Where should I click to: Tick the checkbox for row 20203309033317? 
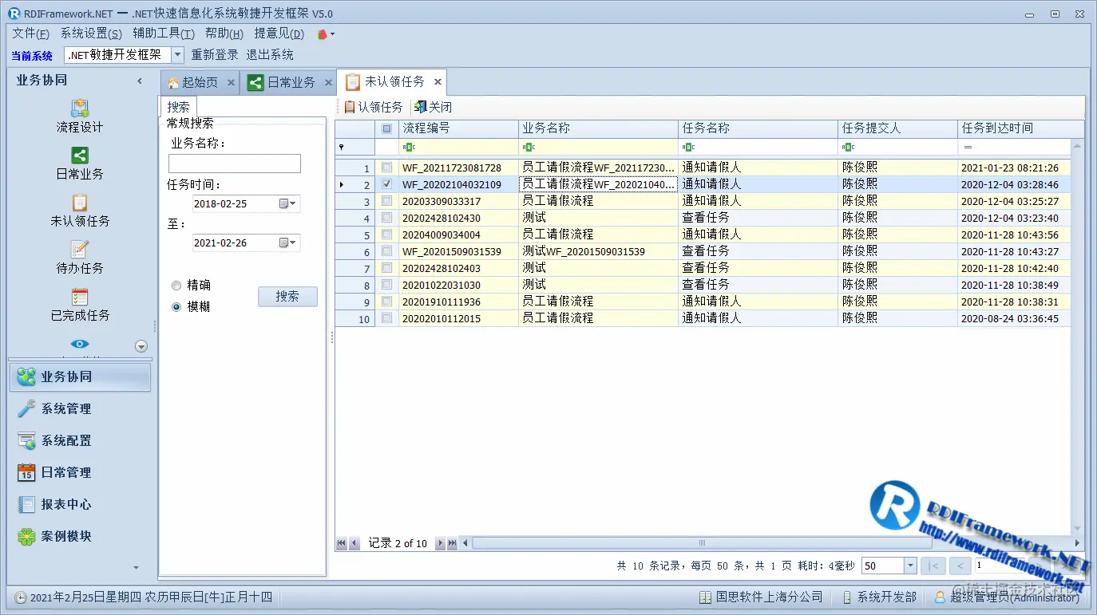pos(387,201)
